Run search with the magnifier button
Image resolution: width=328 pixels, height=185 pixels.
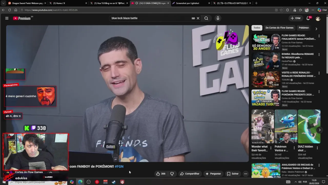coord(206,18)
